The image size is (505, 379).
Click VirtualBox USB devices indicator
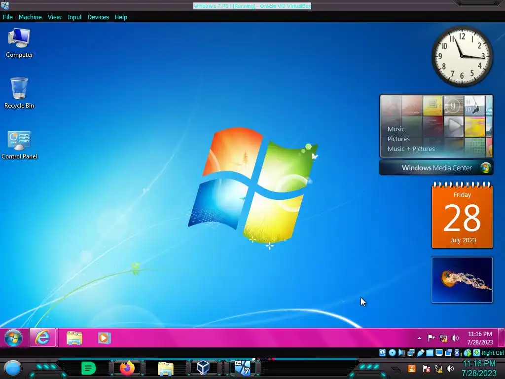point(420,353)
